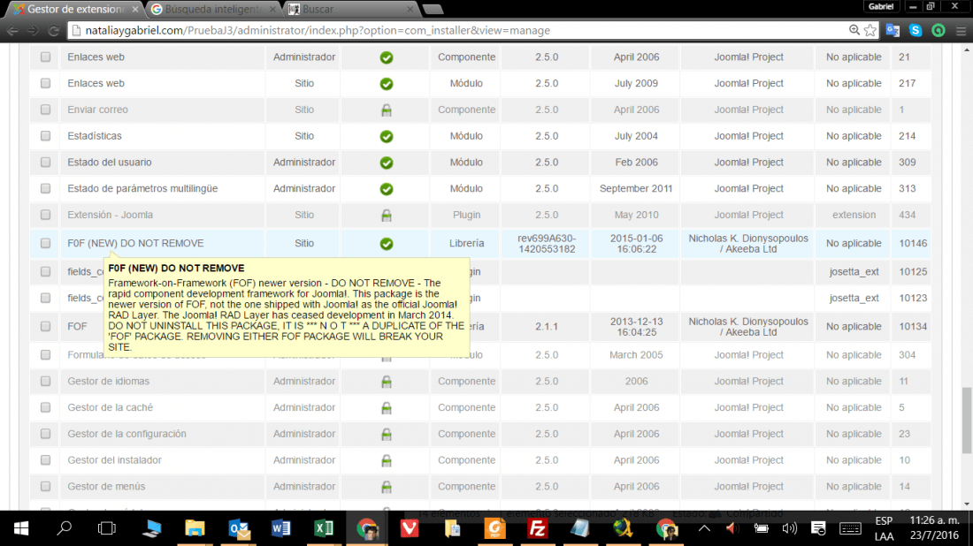973x546 pixels.
Task: Select the Gestor de idiomas checkbox
Action: [45, 381]
